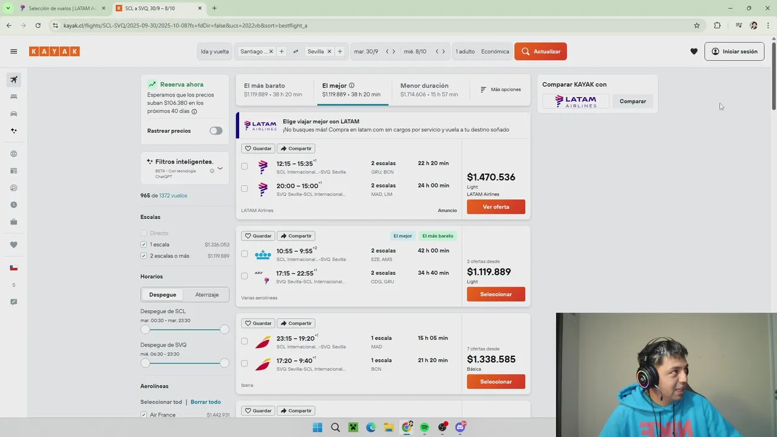Screen dimensions: 777x437
Task: Click right handle of Despegue de SVQ slider
Action: click(225, 363)
